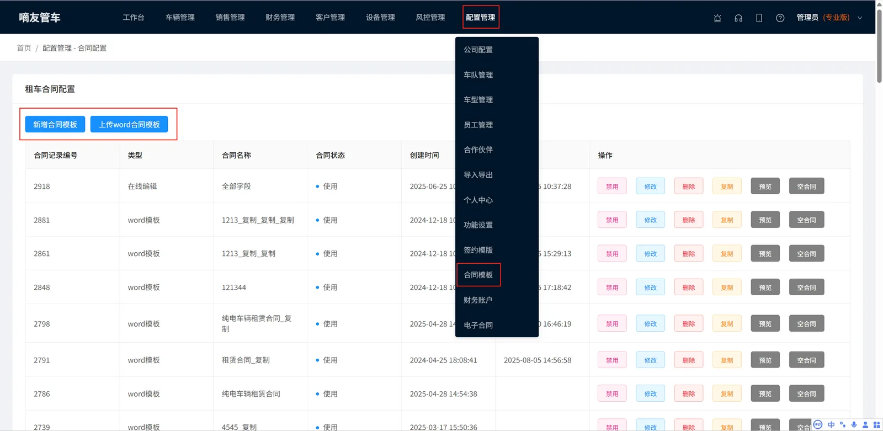
Task: Click the question mark help icon
Action: tap(780, 18)
